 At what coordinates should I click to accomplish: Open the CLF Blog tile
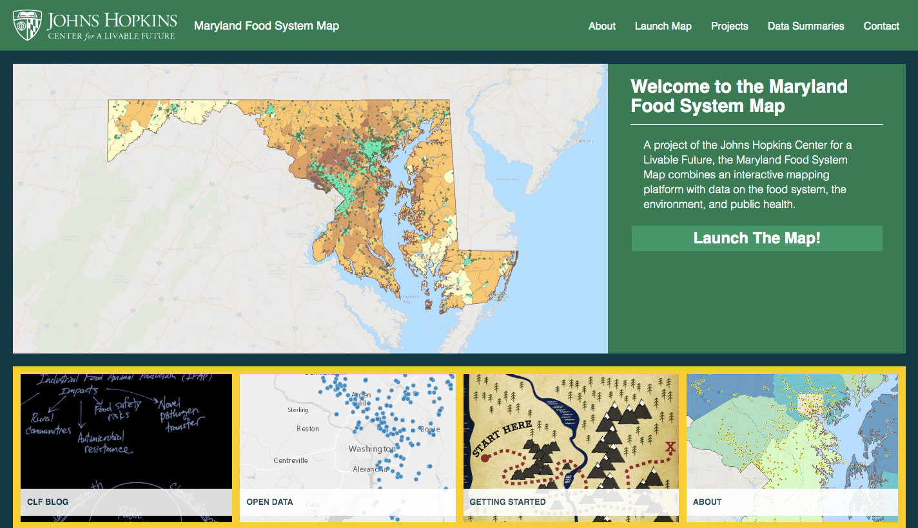coord(126,448)
